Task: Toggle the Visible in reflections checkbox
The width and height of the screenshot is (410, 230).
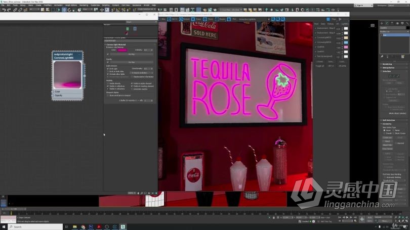Action: click(x=108, y=86)
